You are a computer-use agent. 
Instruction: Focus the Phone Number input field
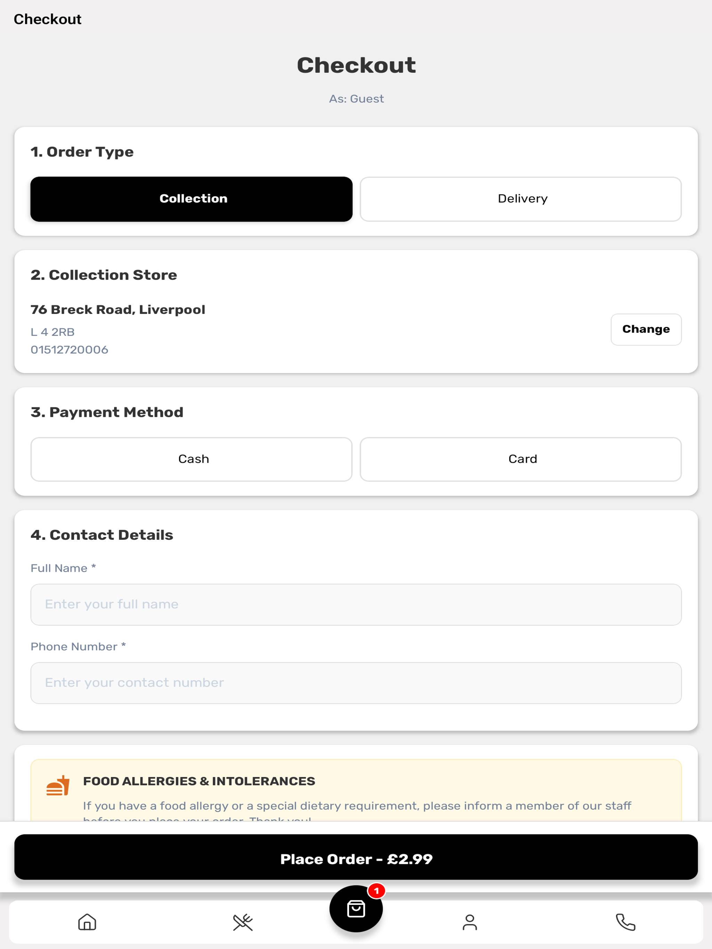pyautogui.click(x=356, y=683)
